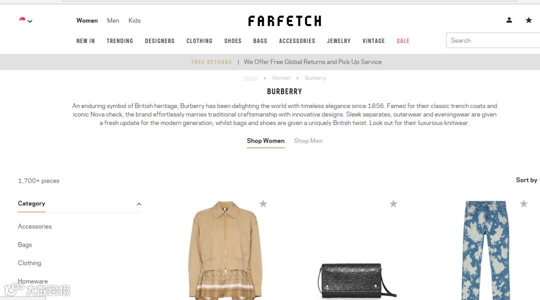Go to the Women breadcrumb link

281,78
